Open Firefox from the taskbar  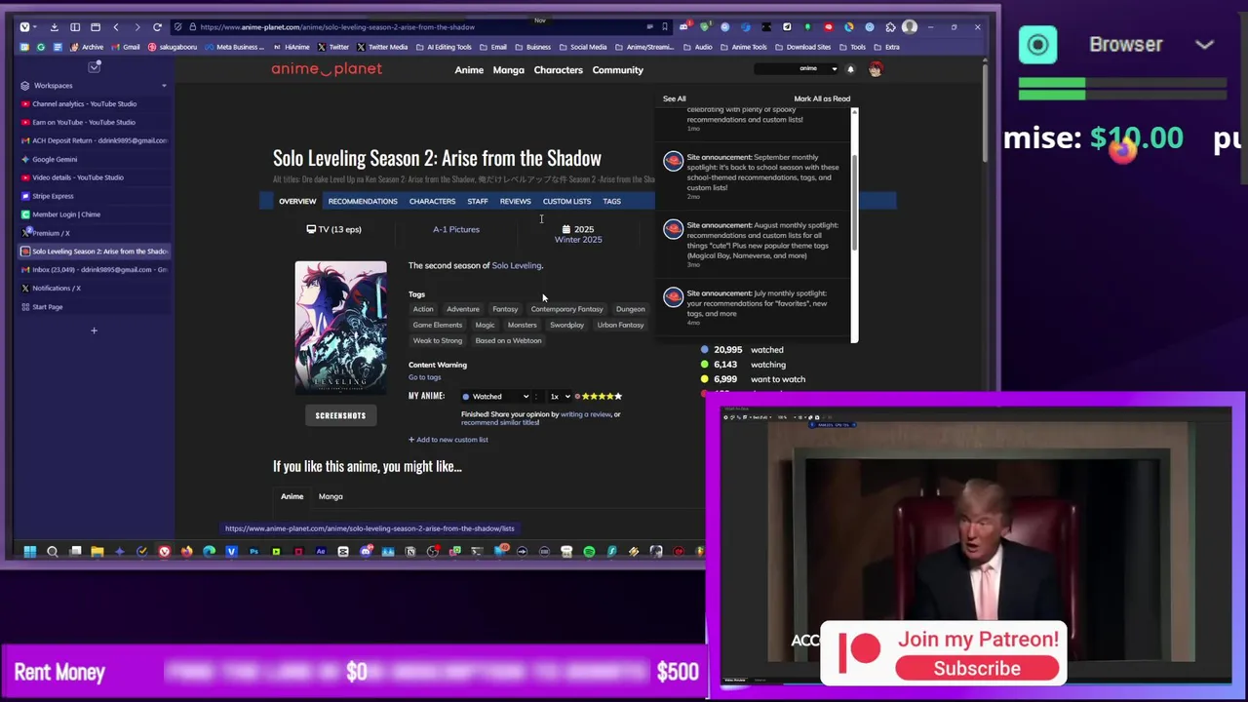click(186, 552)
